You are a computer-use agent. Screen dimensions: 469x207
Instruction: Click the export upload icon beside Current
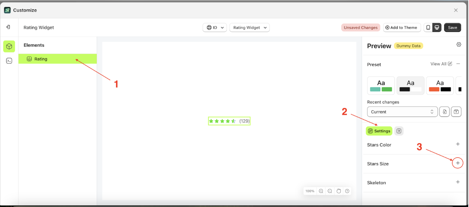[x=456, y=112]
